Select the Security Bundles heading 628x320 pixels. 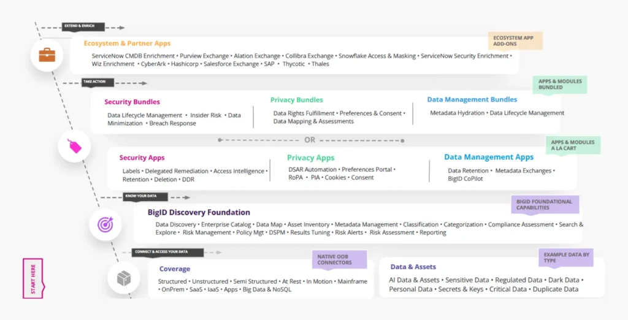pos(132,102)
